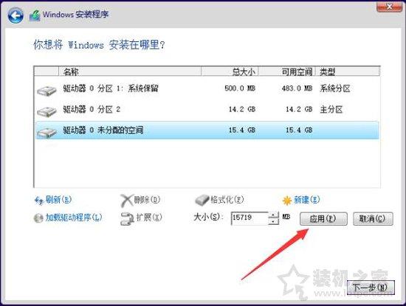Proceed with the 下一步 button
The image size is (406, 306).
[x=371, y=287]
